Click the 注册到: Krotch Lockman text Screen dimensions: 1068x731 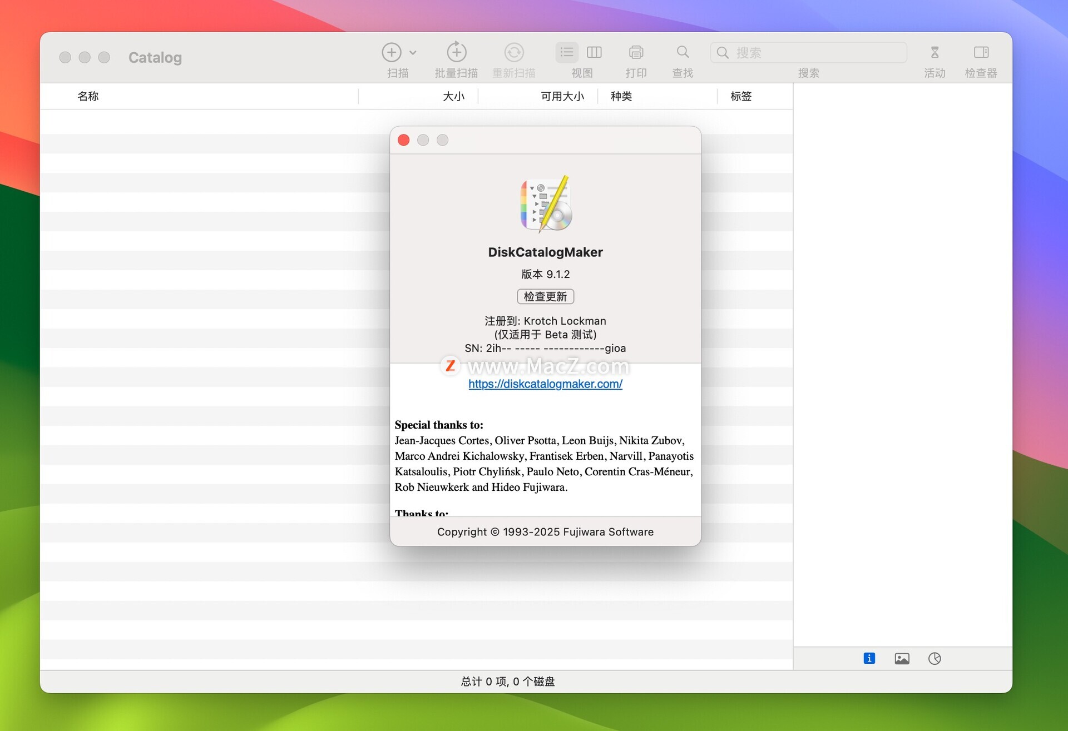545,321
